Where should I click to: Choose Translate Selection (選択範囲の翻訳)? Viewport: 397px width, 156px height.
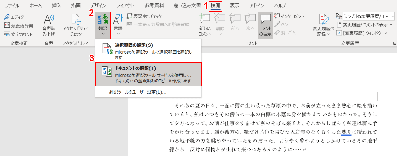click(148, 51)
